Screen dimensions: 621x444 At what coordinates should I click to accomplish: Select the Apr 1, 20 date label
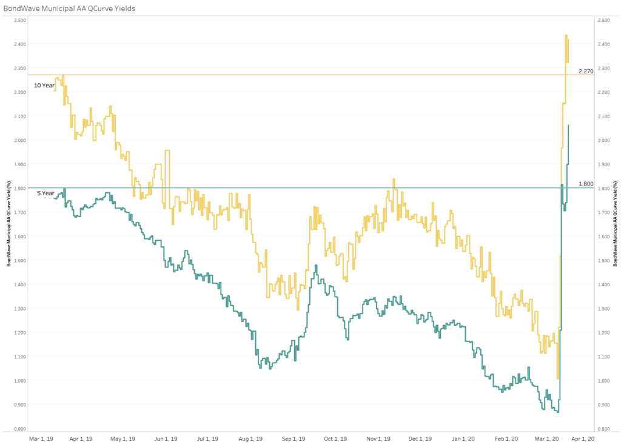tap(583, 439)
